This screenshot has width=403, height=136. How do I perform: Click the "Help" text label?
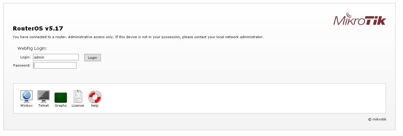tap(95, 106)
